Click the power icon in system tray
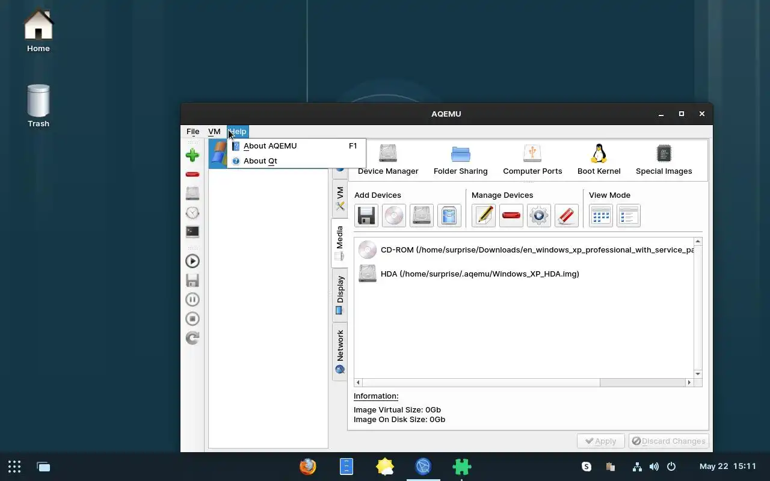770x481 pixels. click(x=671, y=467)
